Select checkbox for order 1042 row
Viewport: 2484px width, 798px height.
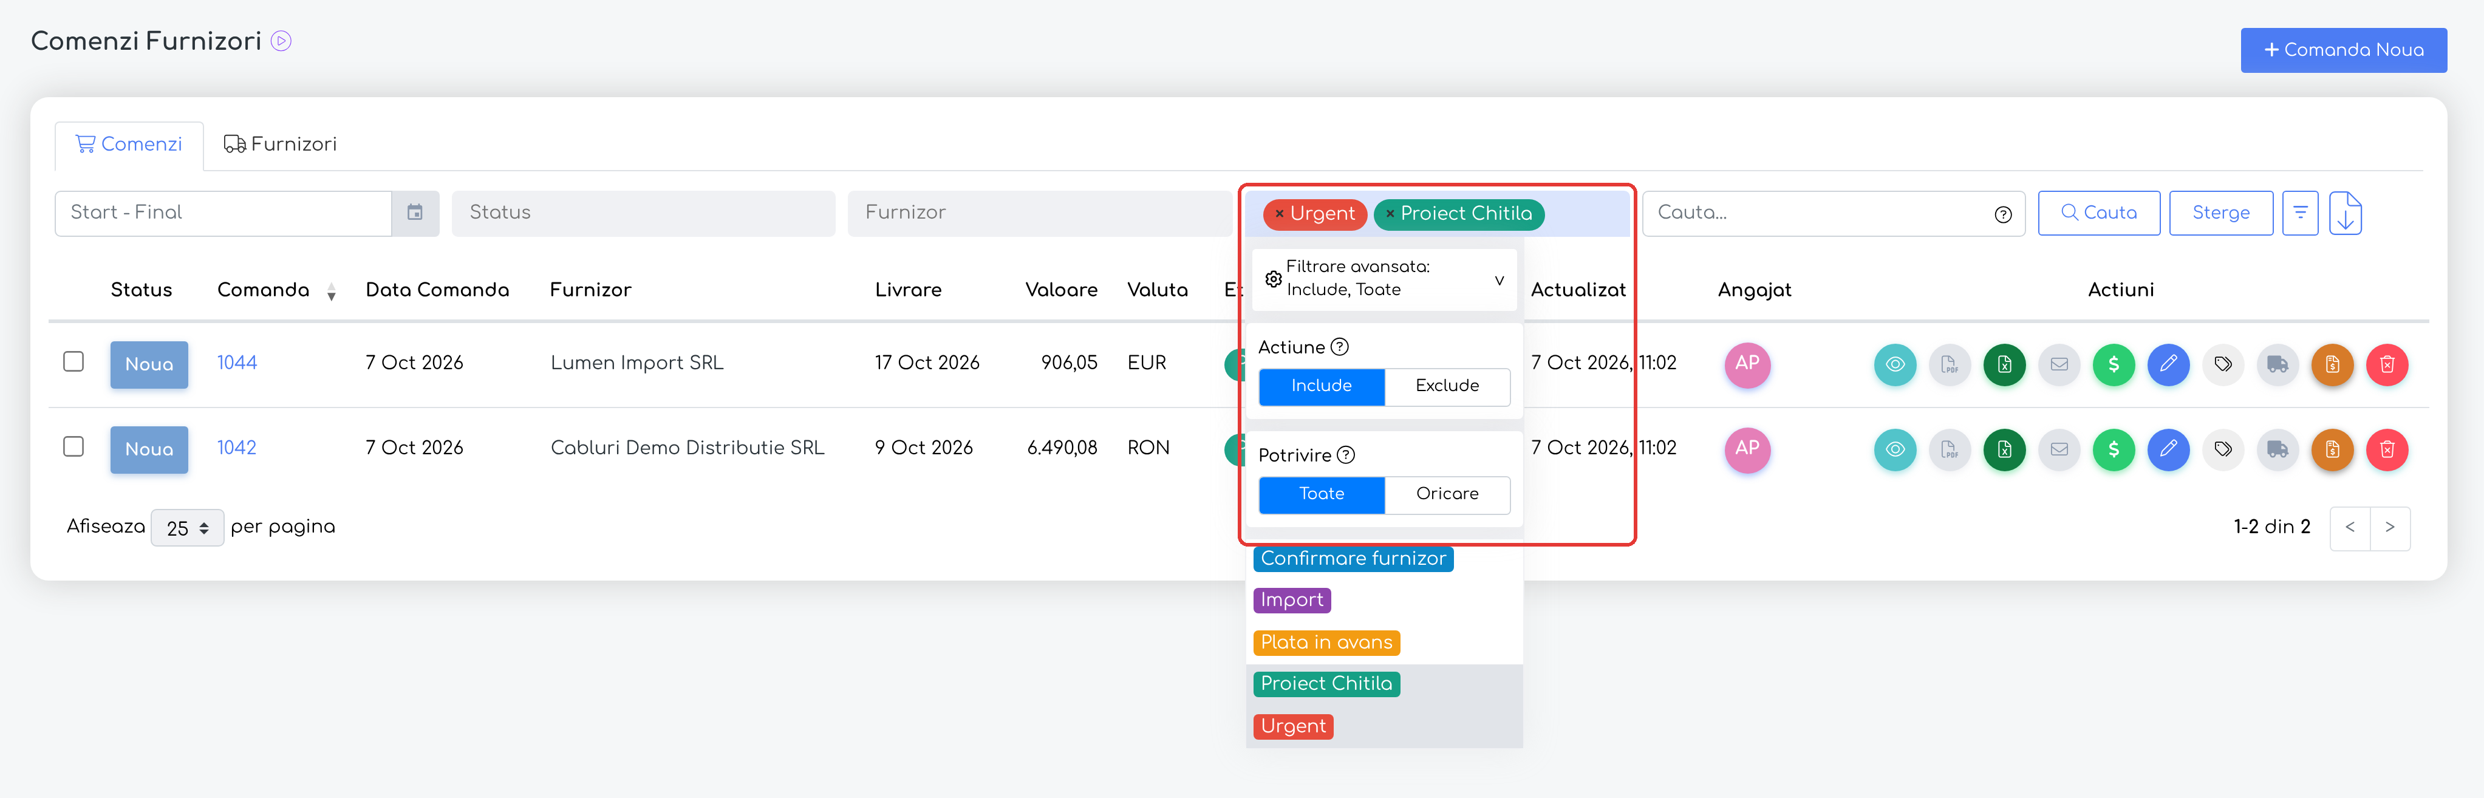click(73, 446)
